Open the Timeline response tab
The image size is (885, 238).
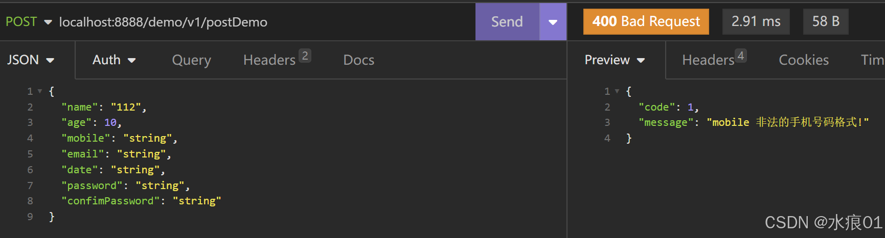coord(872,60)
